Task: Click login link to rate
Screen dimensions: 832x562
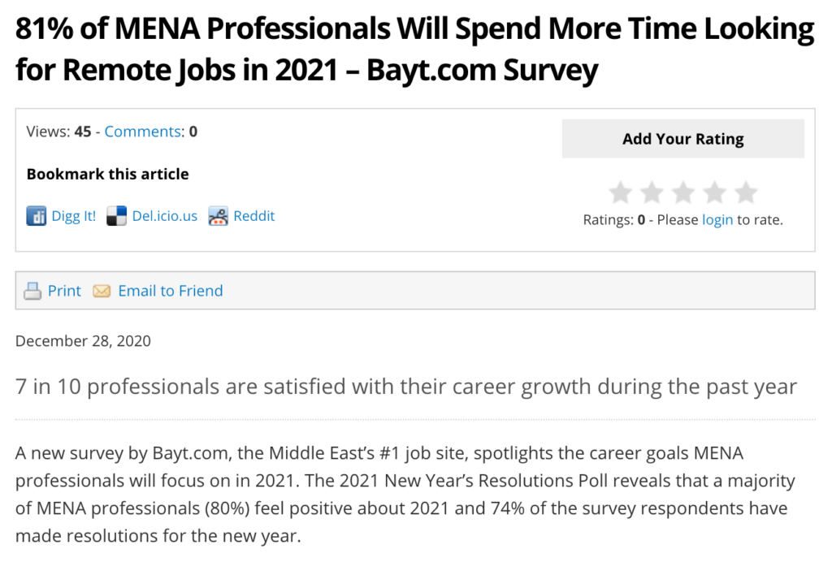Action: (x=717, y=219)
